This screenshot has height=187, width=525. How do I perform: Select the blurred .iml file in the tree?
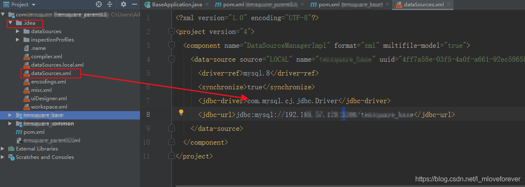52,140
